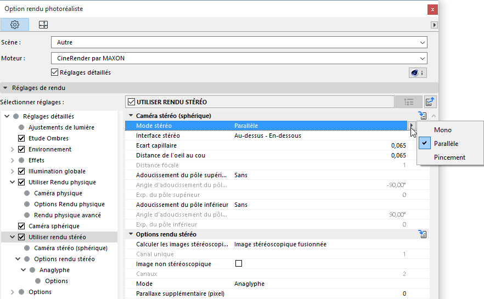This screenshot has width=484, height=299.
Task: Click Image stéréoscopique fusionnée value
Action: [280, 244]
